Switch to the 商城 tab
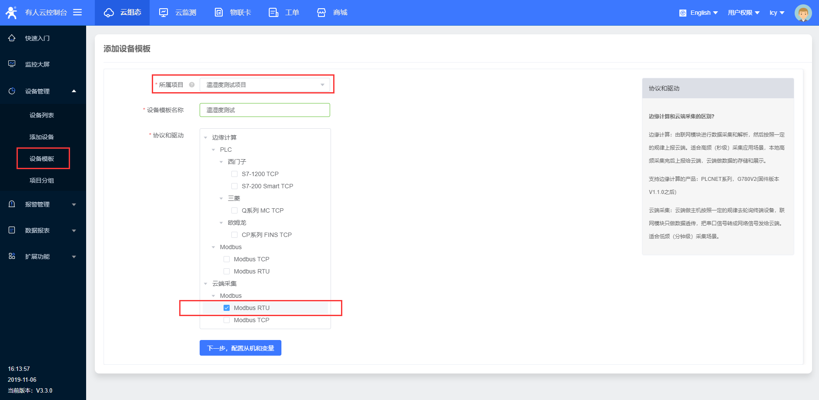819x400 pixels. [331, 13]
